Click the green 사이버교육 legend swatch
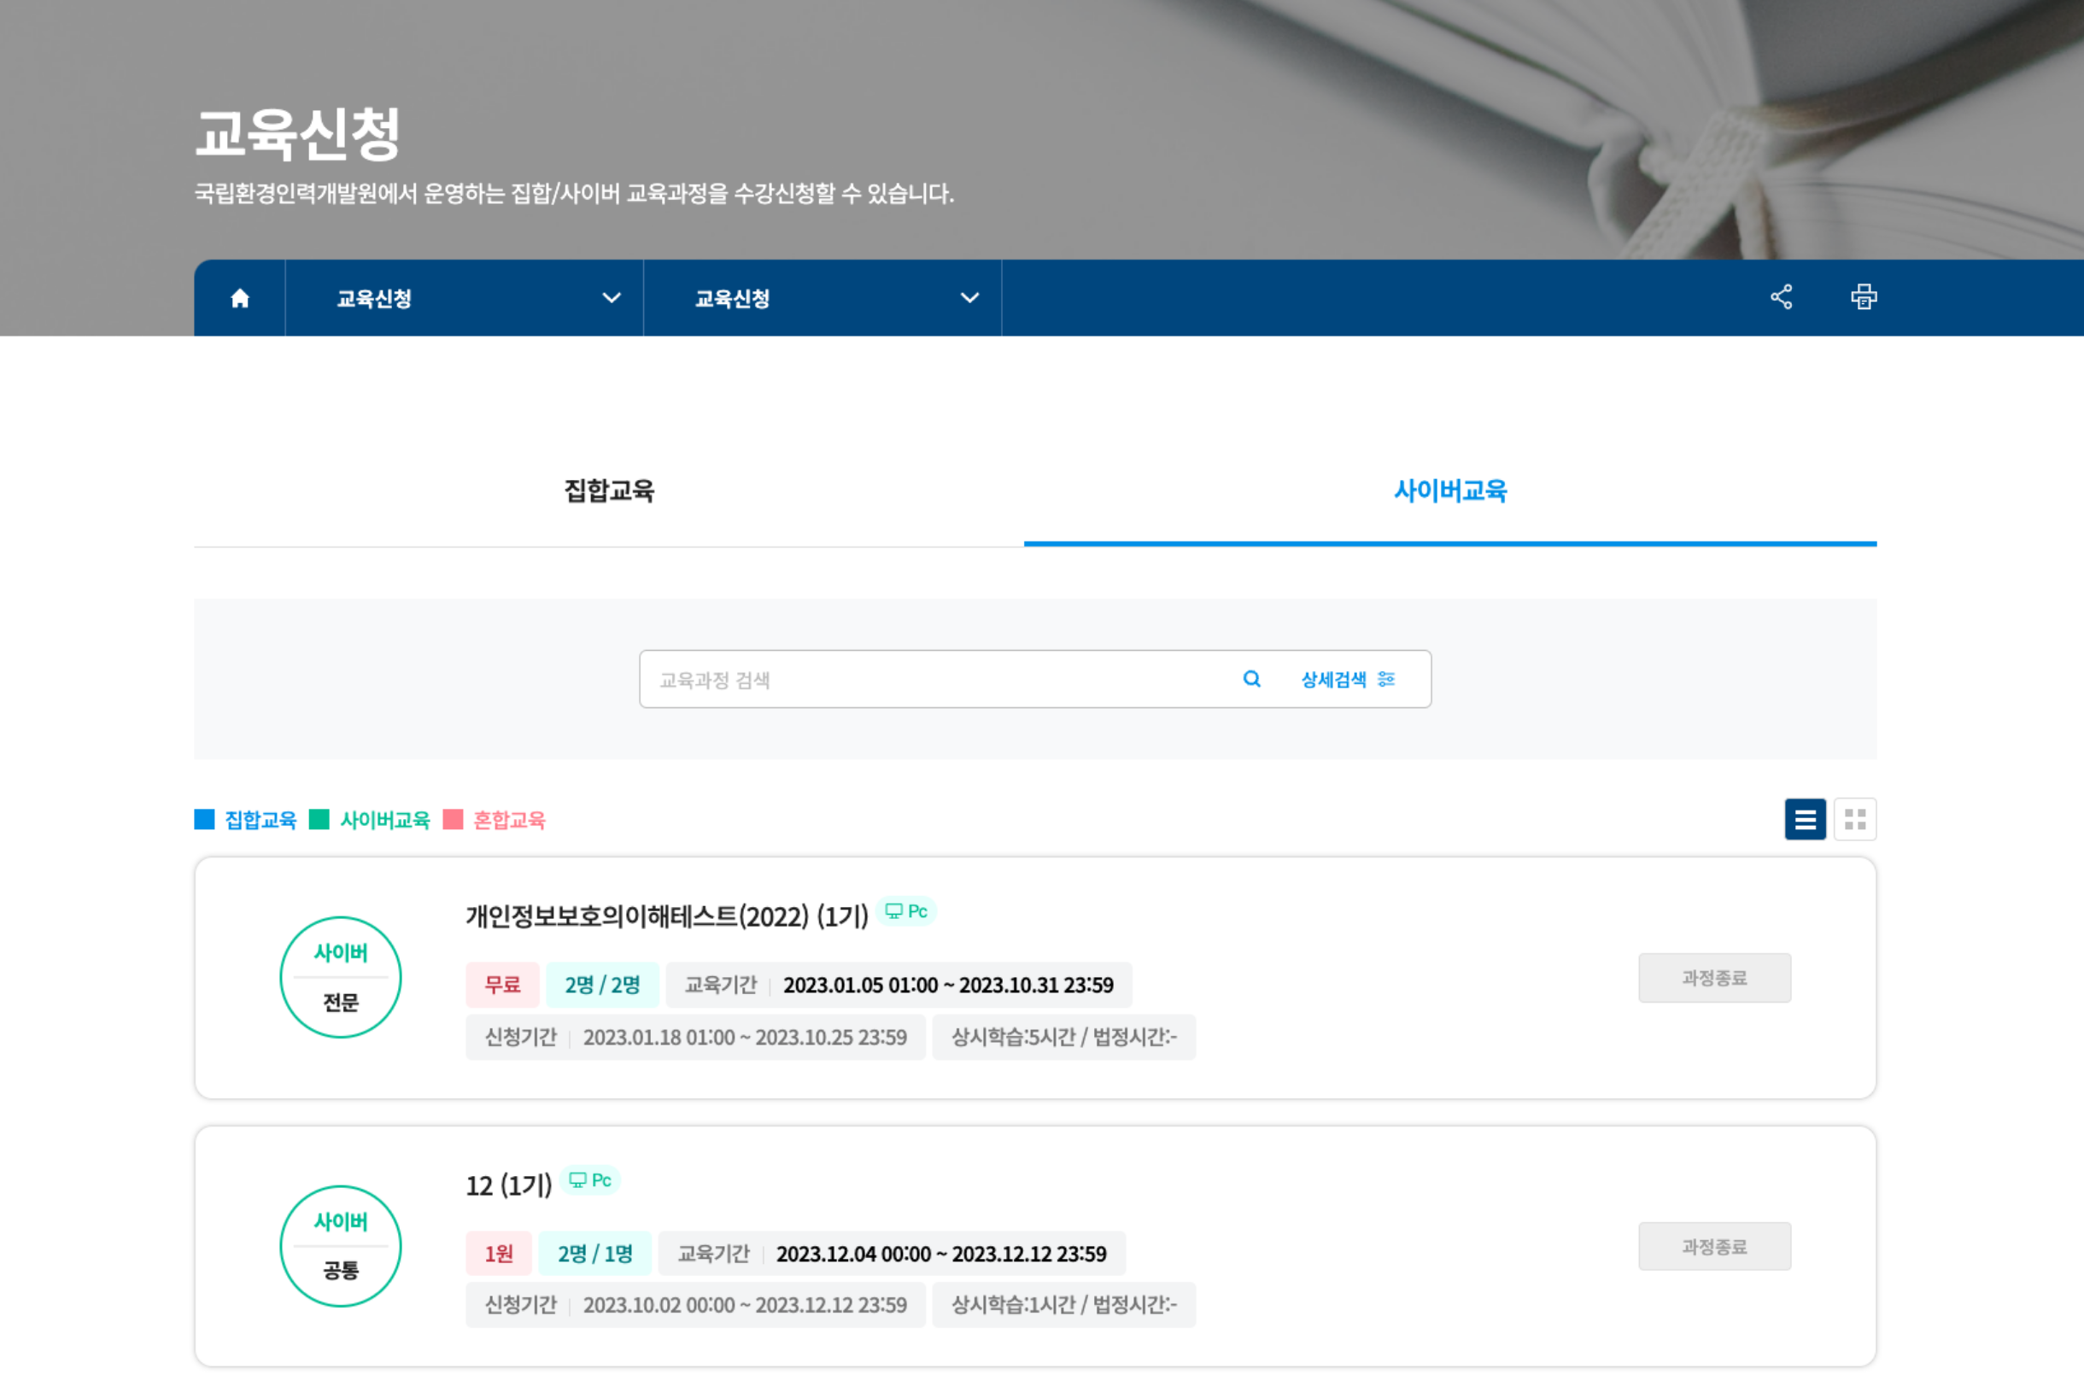Screen dimensions: 2084x1375 319,820
